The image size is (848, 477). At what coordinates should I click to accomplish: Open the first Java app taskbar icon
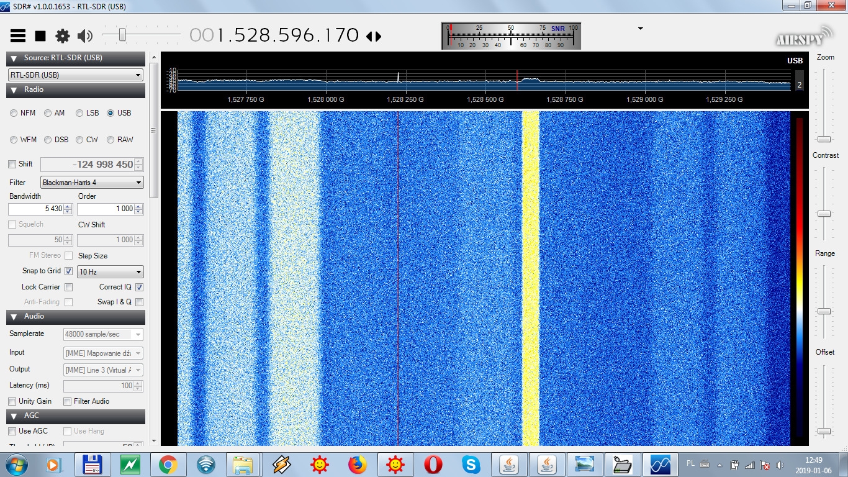[509, 464]
